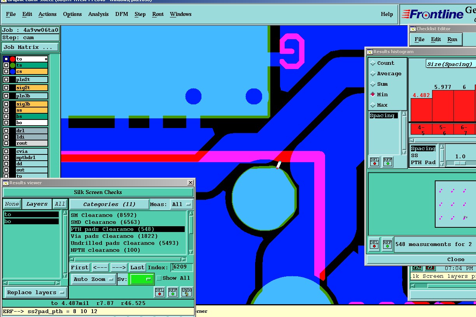476x317 pixels.
Task: Click the green color circle of layer ts
Action: tap(12, 65)
